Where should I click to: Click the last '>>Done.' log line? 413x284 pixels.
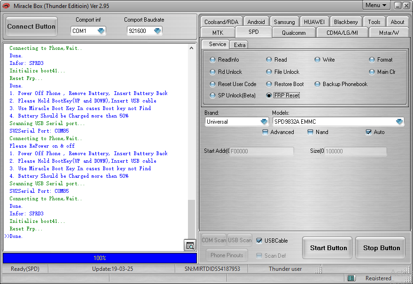point(14,236)
